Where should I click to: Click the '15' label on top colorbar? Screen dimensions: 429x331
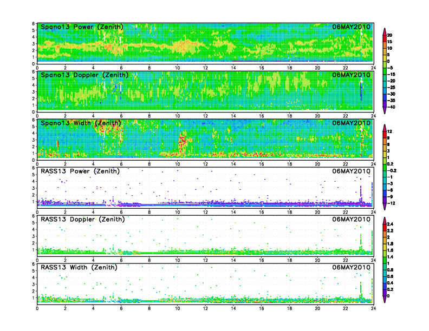pos(389,42)
